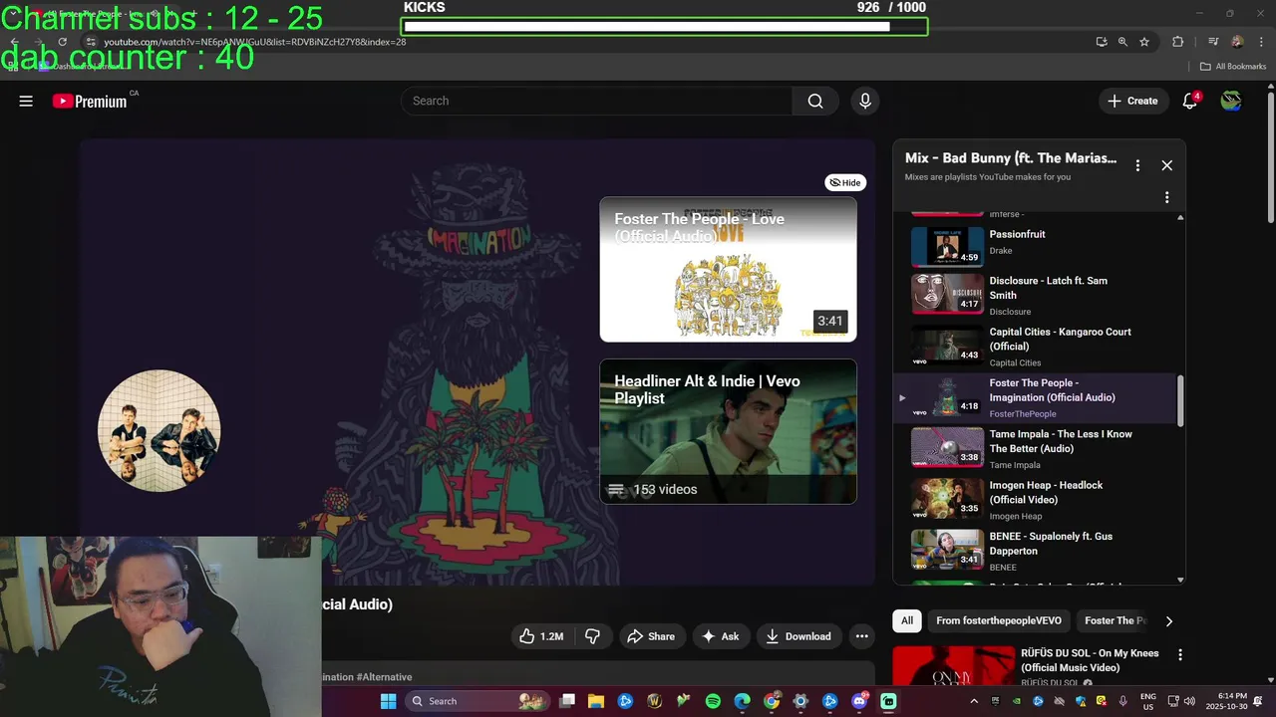Close the Mix playlist panel
Viewport: 1276px width, 717px height.
pos(1167,165)
